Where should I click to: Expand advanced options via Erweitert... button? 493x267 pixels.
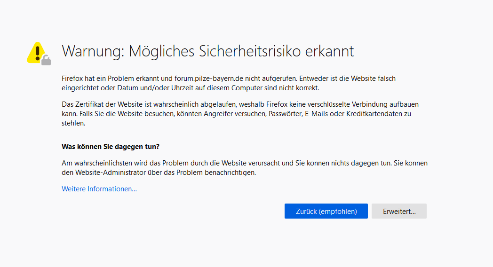coord(399,211)
